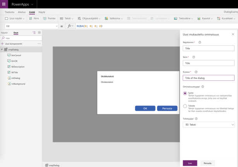The height and width of the screenshot is (167, 238).
Task: Click the help icon next to Kuvaus
Action: (196, 72)
